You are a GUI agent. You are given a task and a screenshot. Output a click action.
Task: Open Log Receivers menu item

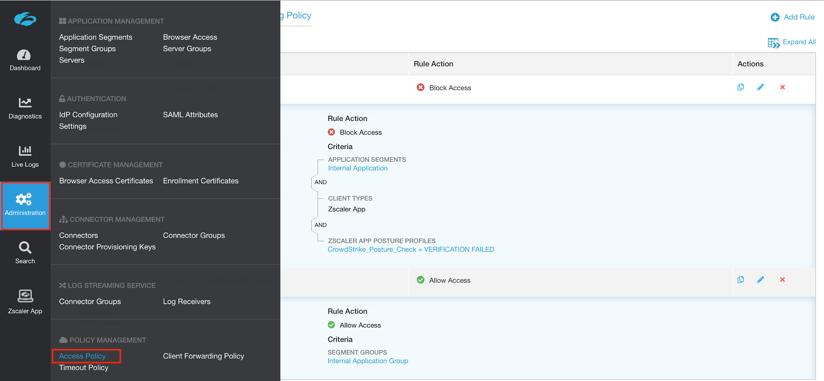[x=187, y=302]
